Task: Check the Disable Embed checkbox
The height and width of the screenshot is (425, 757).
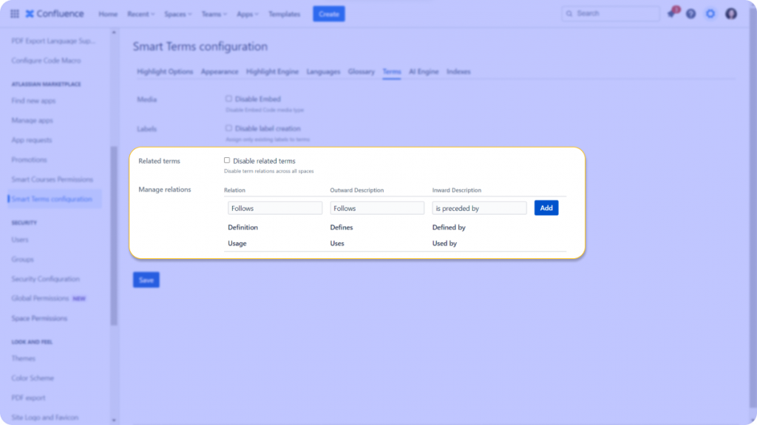Action: click(x=229, y=99)
